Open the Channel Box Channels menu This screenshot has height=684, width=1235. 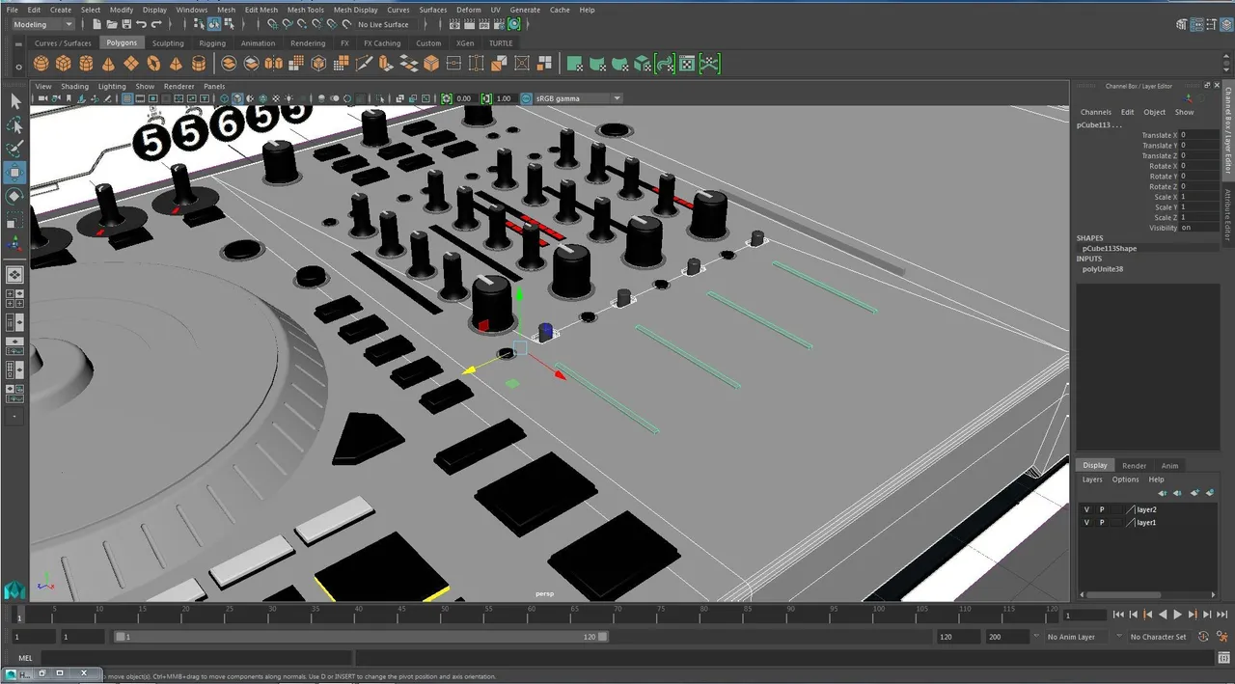1096,112
